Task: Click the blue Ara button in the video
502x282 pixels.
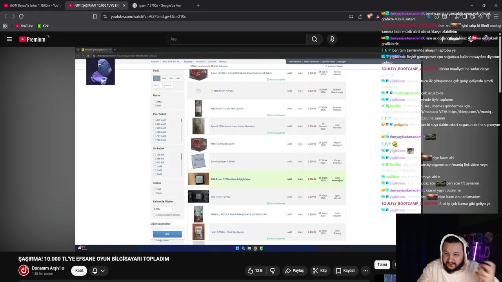Action: (167, 234)
